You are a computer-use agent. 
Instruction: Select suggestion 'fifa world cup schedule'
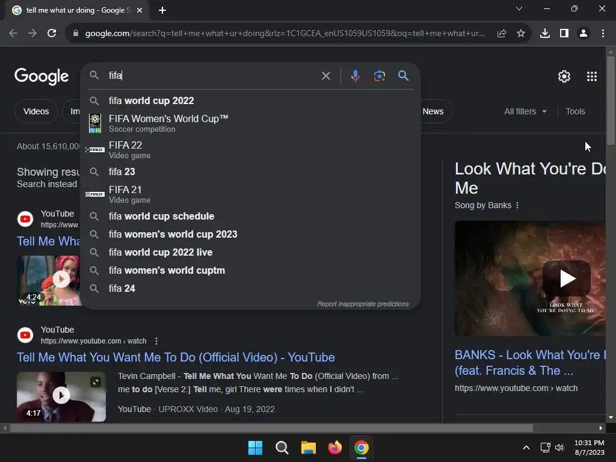click(251, 216)
